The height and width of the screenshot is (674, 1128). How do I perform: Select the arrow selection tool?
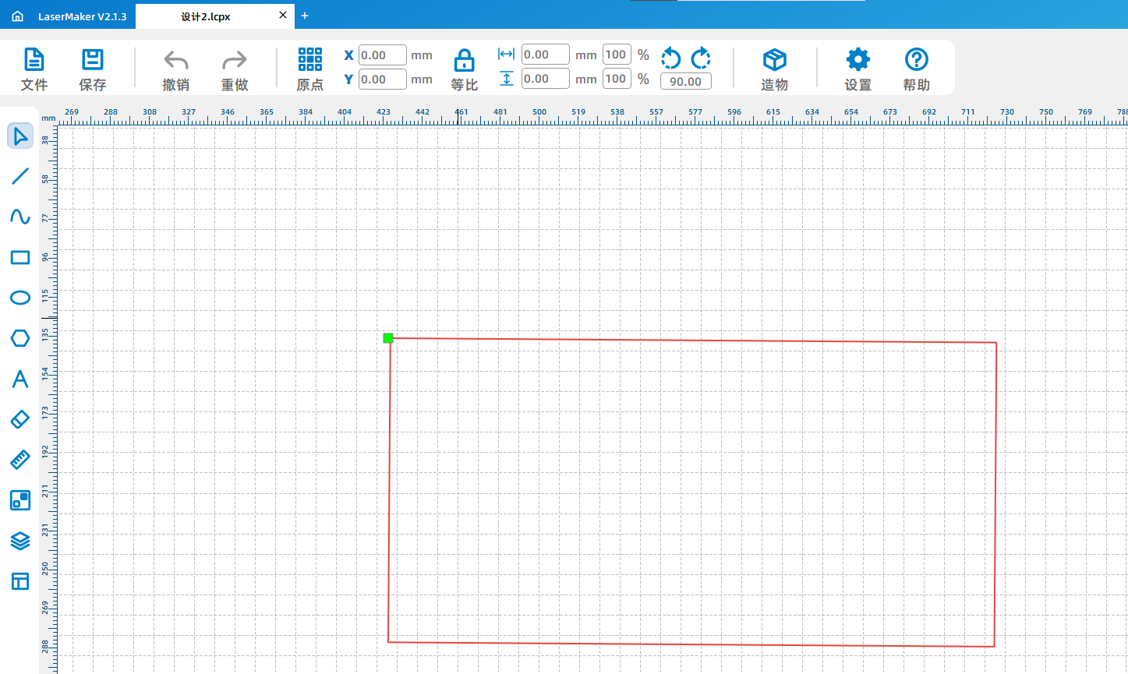click(x=20, y=136)
